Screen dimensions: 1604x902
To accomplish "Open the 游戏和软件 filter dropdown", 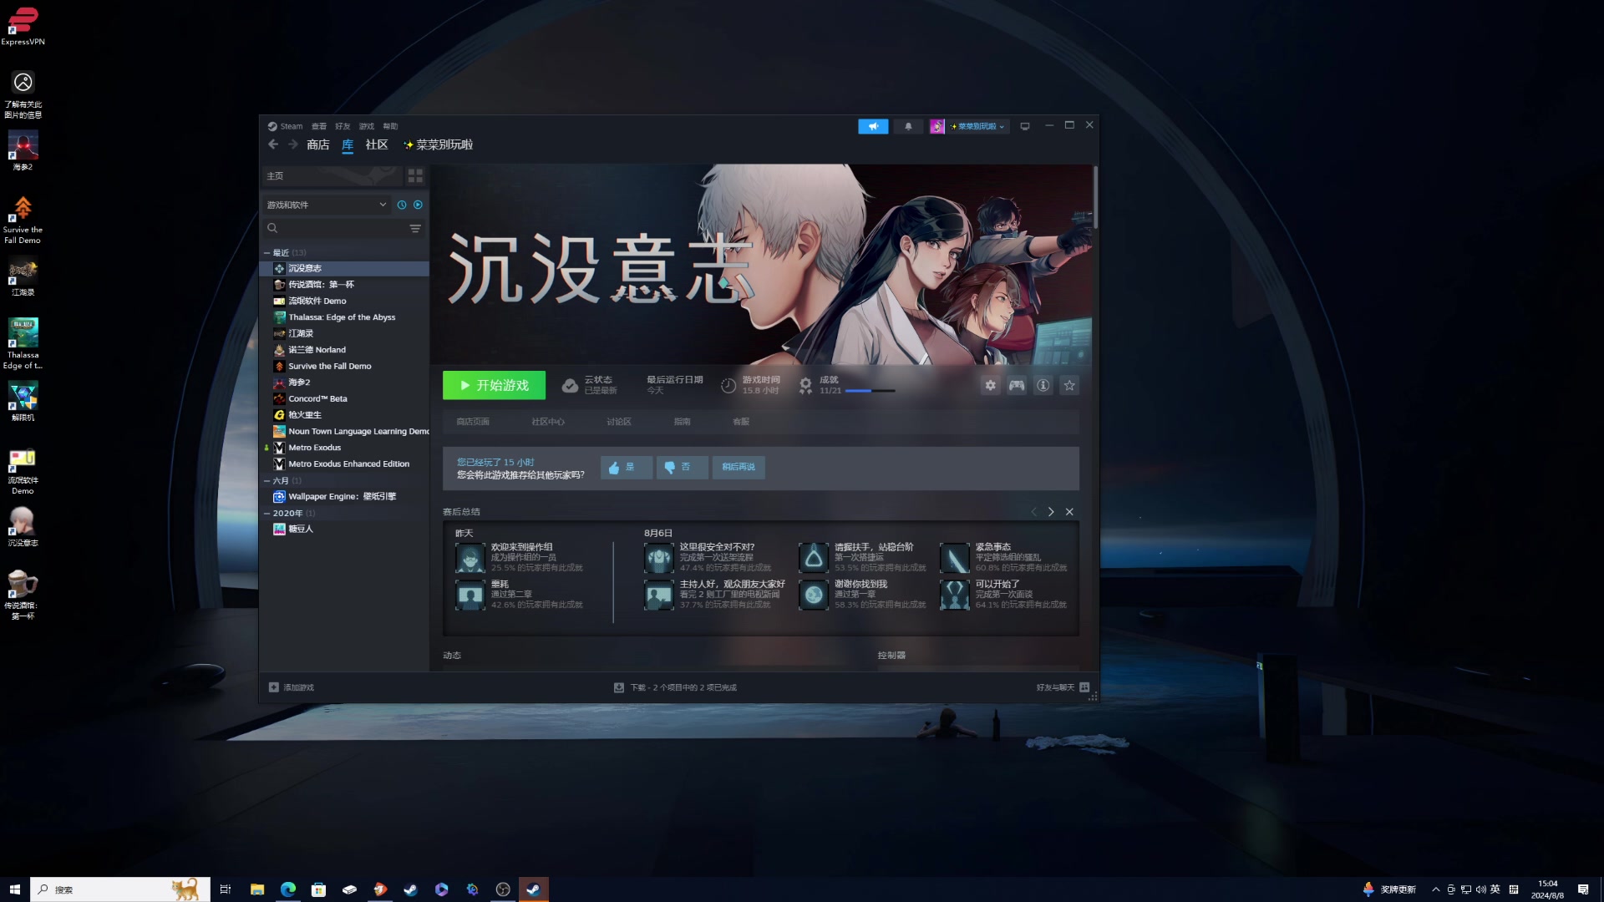I will tap(327, 205).
